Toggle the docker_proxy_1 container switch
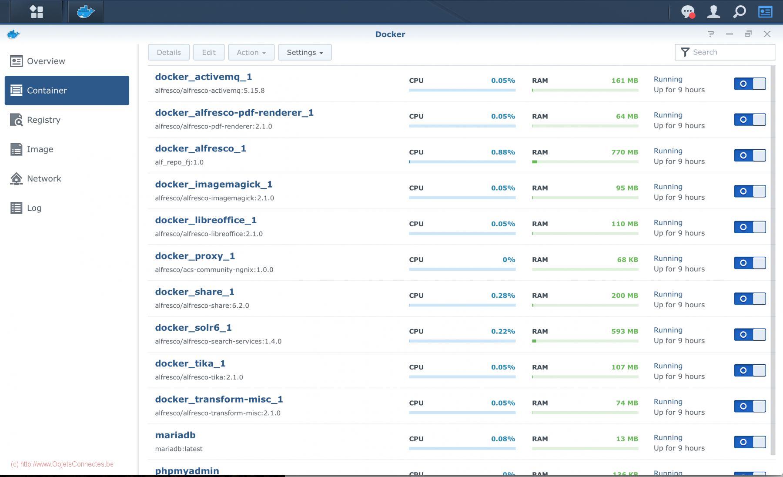Image resolution: width=783 pixels, height=477 pixels. (750, 263)
